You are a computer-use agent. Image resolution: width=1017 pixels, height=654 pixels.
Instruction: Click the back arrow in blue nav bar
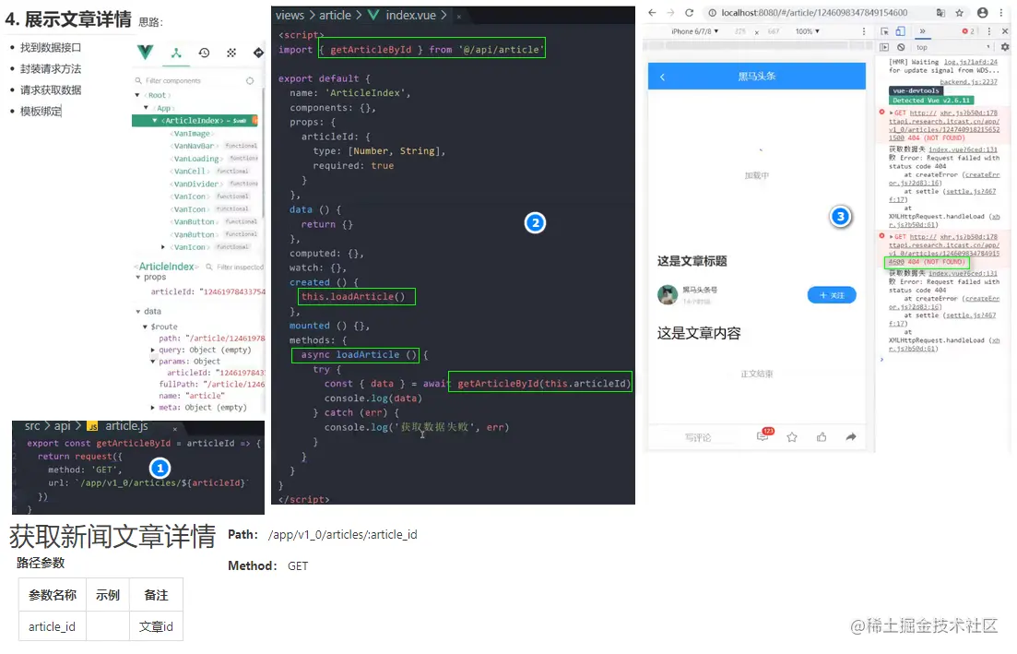(662, 77)
